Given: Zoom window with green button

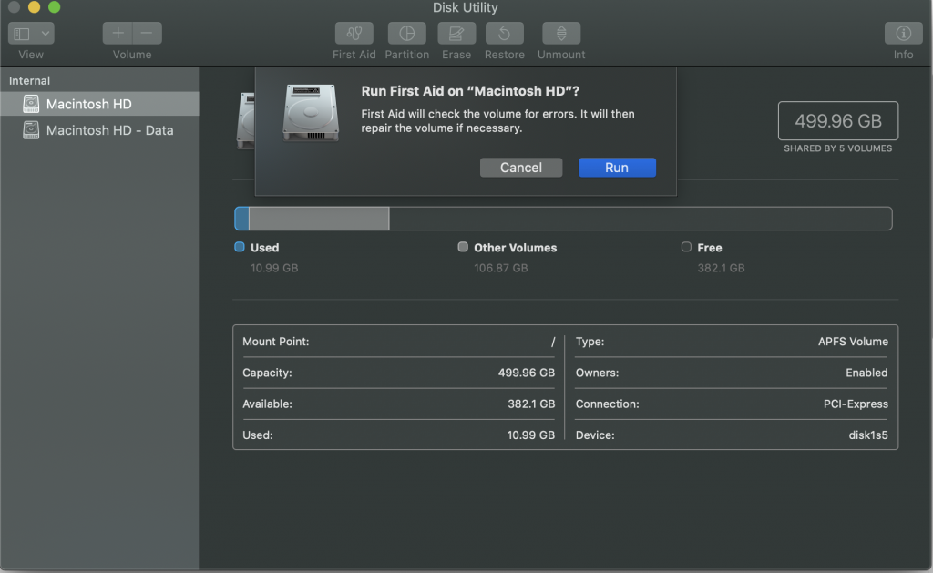Looking at the screenshot, I should tap(54, 7).
